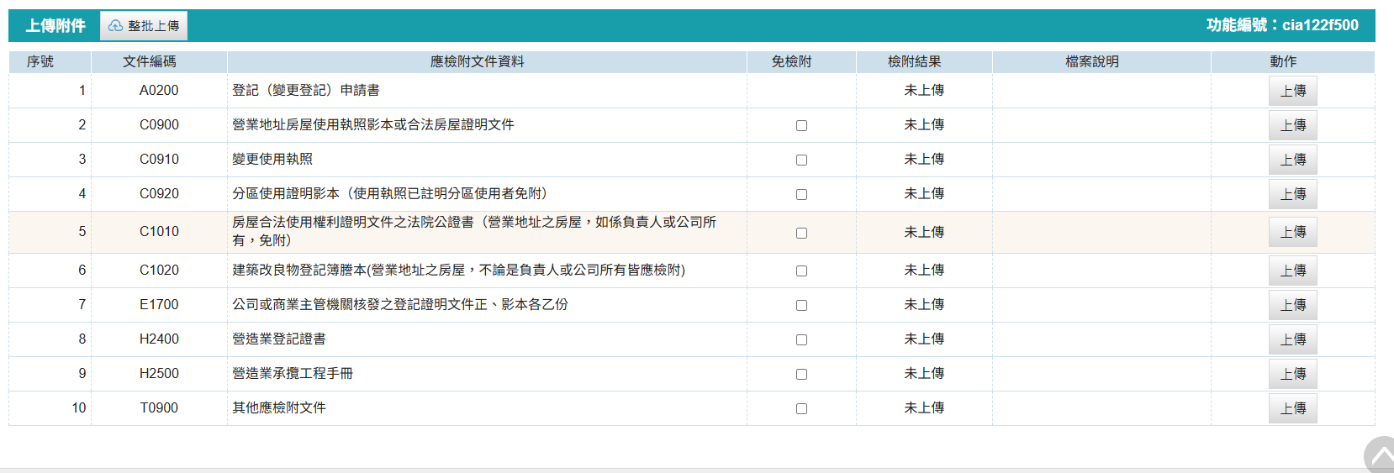Select the 上傳附件 section title
This screenshot has width=1394, height=473.
[55, 26]
